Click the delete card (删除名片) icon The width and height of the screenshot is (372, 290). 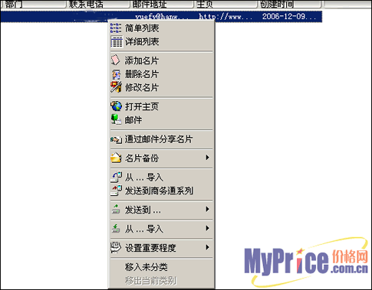[116, 74]
